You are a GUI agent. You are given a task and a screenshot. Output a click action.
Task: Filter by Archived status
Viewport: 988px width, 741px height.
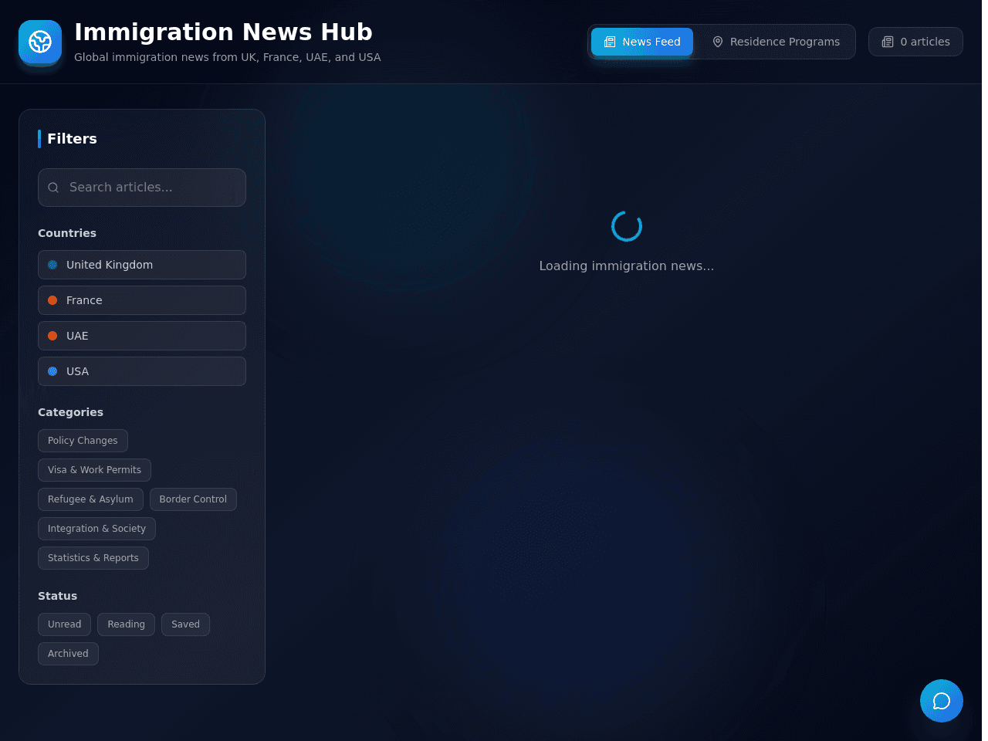coord(68,654)
